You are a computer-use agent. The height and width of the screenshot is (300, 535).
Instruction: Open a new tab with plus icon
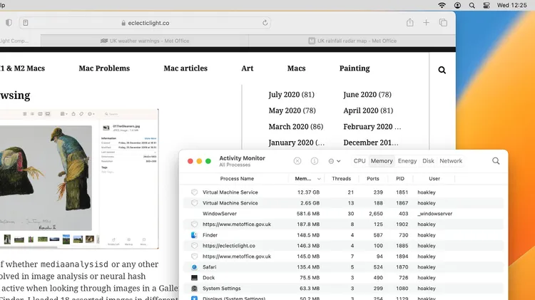tap(427, 23)
